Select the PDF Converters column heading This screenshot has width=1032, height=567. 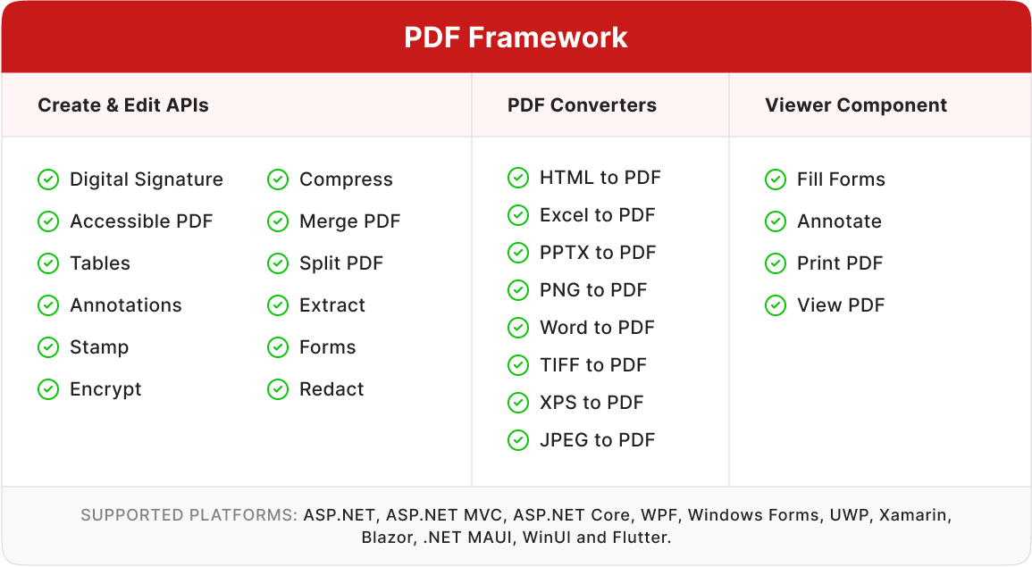[582, 105]
